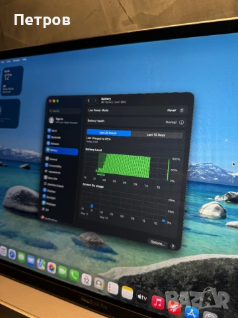Click the "Battery Level" heading
The image size is (238, 318).
click(94, 150)
